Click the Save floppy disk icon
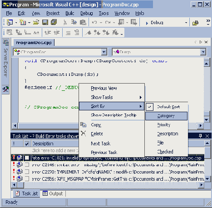The image size is (212, 208). tap(45, 22)
